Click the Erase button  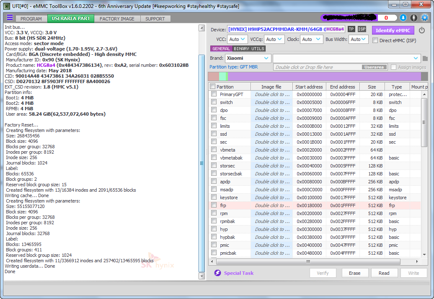point(354,273)
